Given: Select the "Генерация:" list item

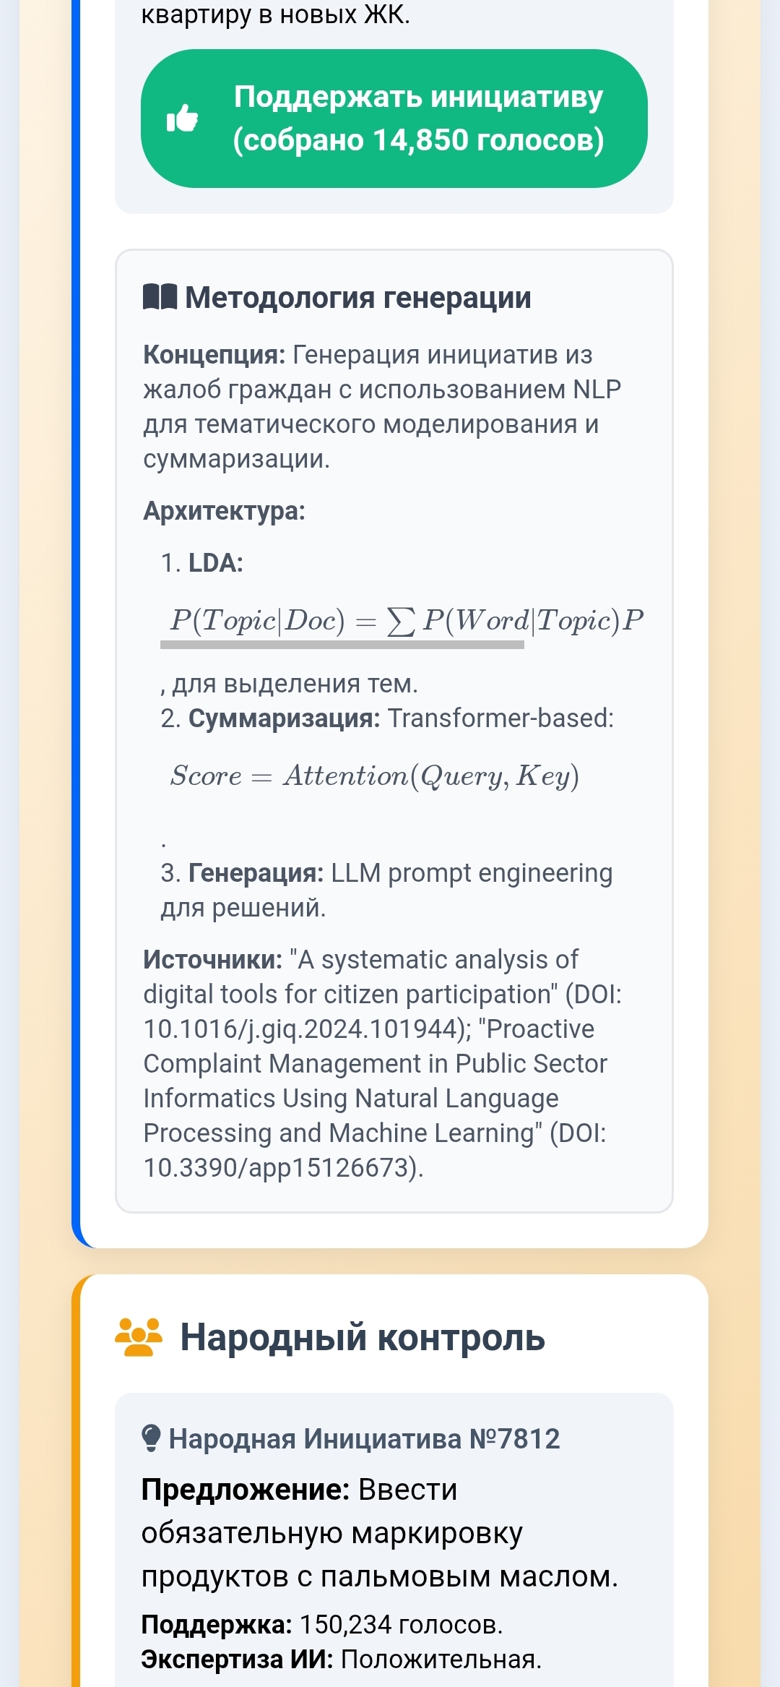Looking at the screenshot, I should pyautogui.click(x=256, y=873).
